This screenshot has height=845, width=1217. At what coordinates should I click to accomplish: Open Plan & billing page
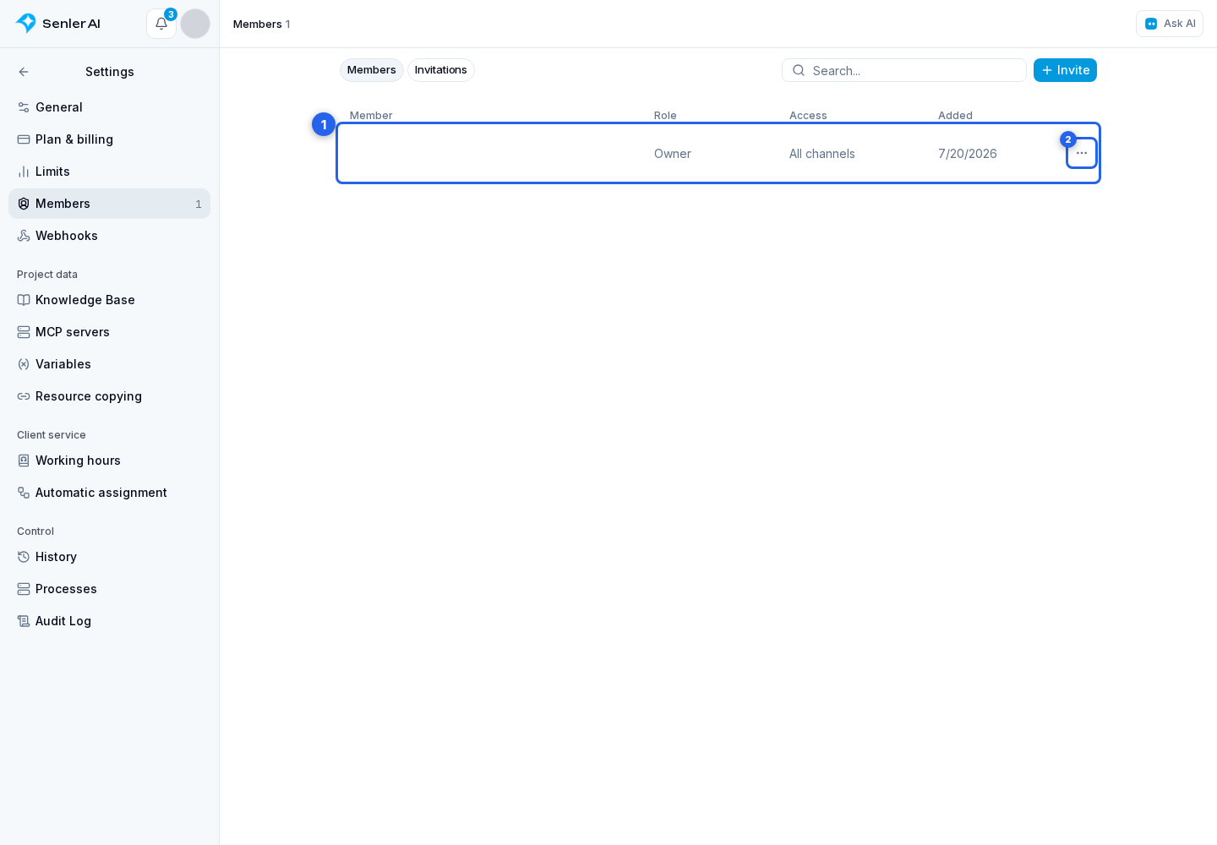[x=109, y=139]
